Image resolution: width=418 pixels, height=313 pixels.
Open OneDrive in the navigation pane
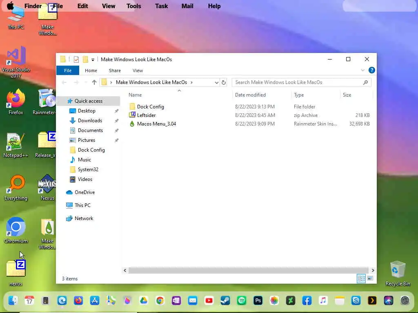coord(84,192)
